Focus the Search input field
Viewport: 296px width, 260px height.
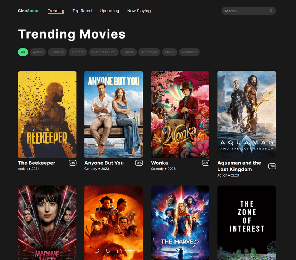click(x=248, y=11)
